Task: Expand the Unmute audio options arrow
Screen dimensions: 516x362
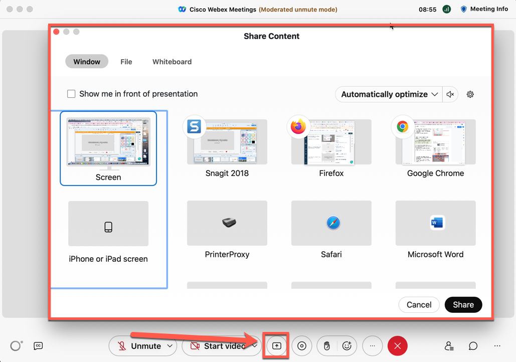Action: click(x=170, y=346)
